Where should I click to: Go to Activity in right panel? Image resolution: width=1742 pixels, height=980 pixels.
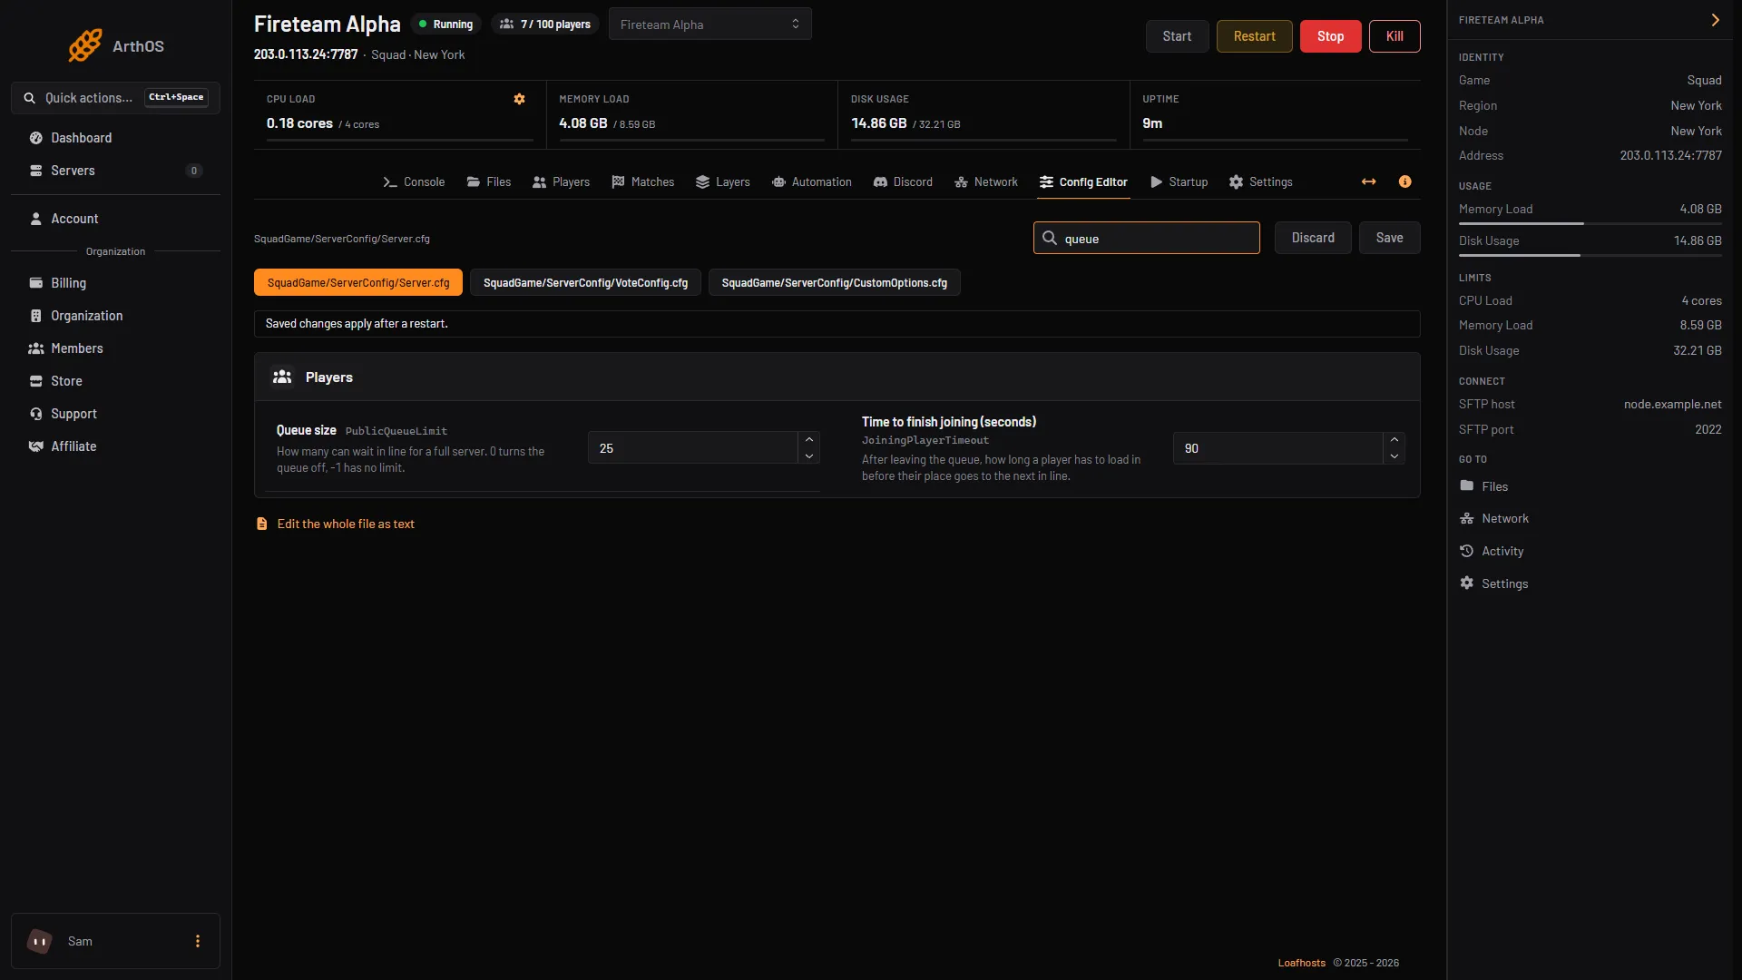click(x=1491, y=551)
